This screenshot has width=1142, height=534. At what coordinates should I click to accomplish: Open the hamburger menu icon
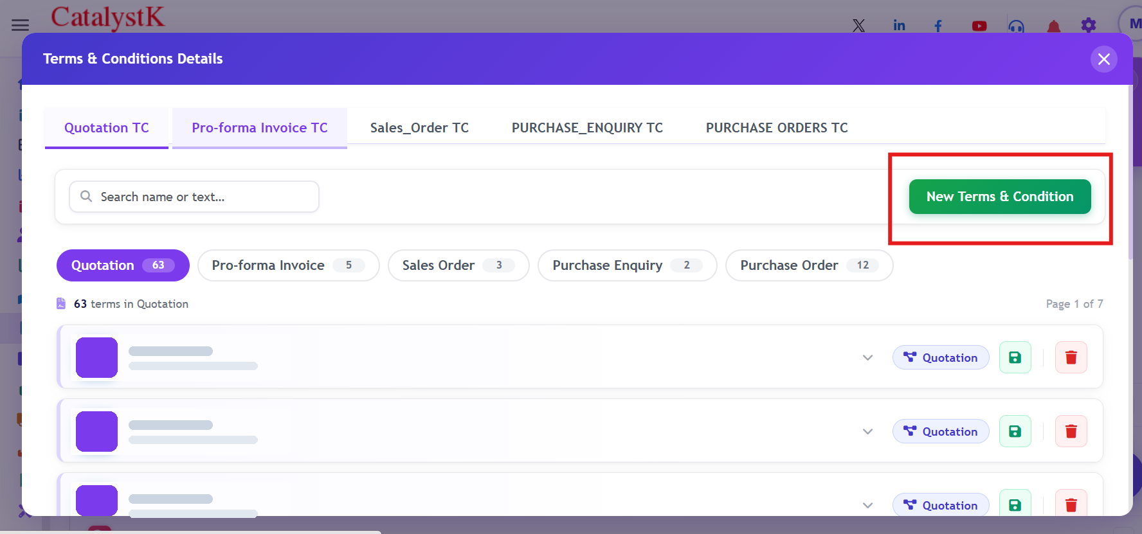[20, 25]
